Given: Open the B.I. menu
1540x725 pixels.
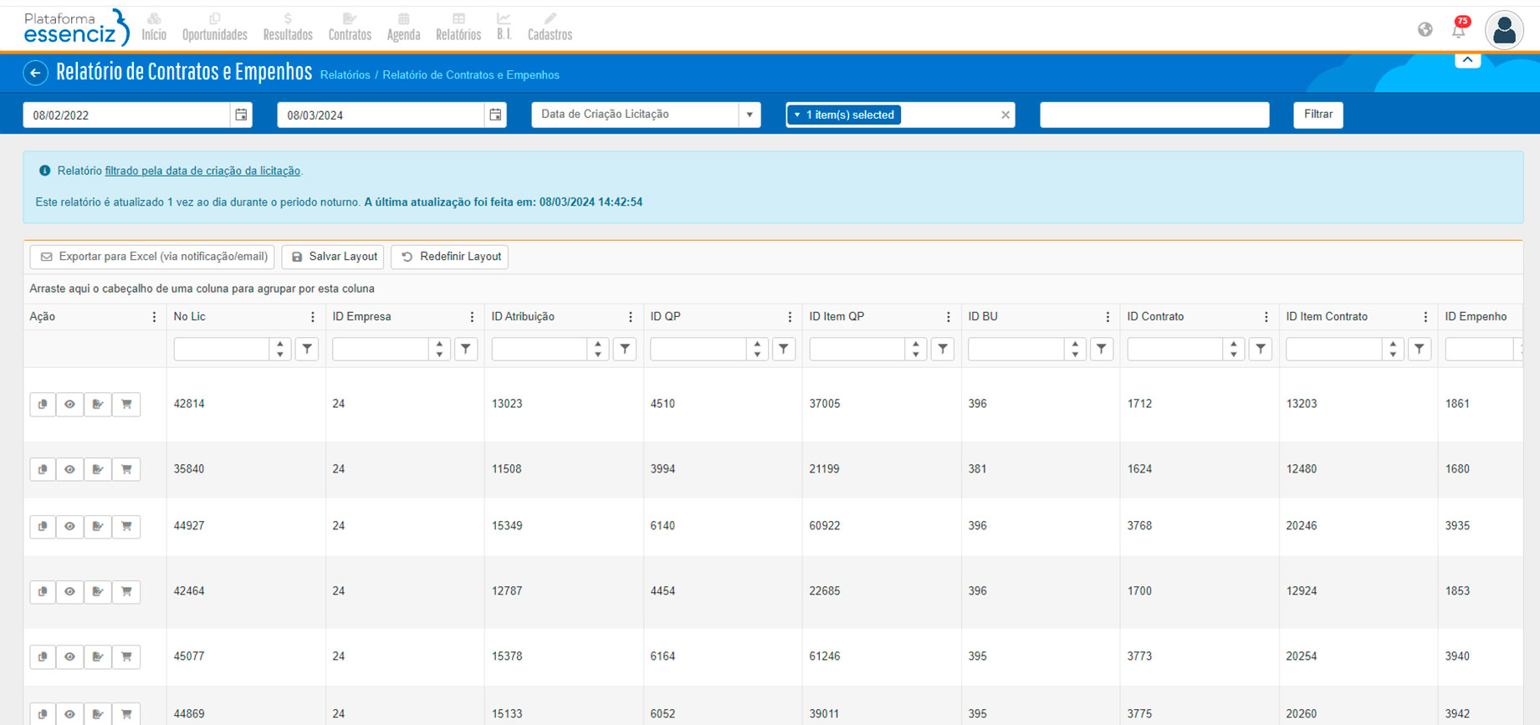Looking at the screenshot, I should pyautogui.click(x=504, y=28).
